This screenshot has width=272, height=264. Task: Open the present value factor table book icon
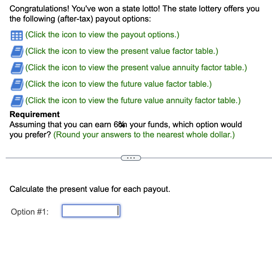[x=17, y=51]
